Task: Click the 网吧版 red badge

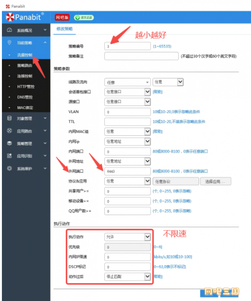Action: pos(62,18)
